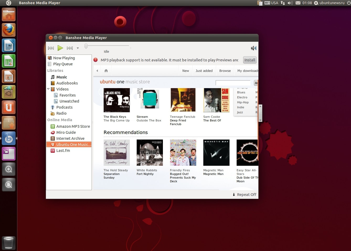Open the Videos library
Image resolution: width=351 pixels, height=251 pixels.
(x=62, y=89)
